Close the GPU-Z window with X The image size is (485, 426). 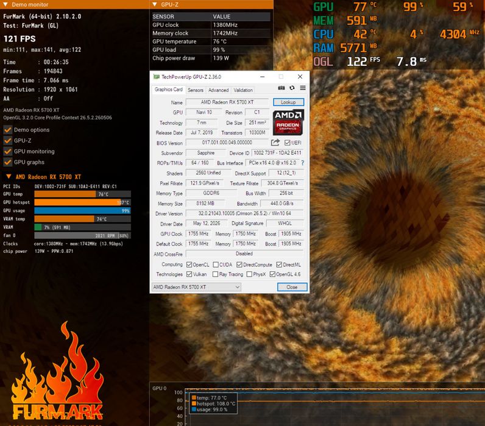300,77
